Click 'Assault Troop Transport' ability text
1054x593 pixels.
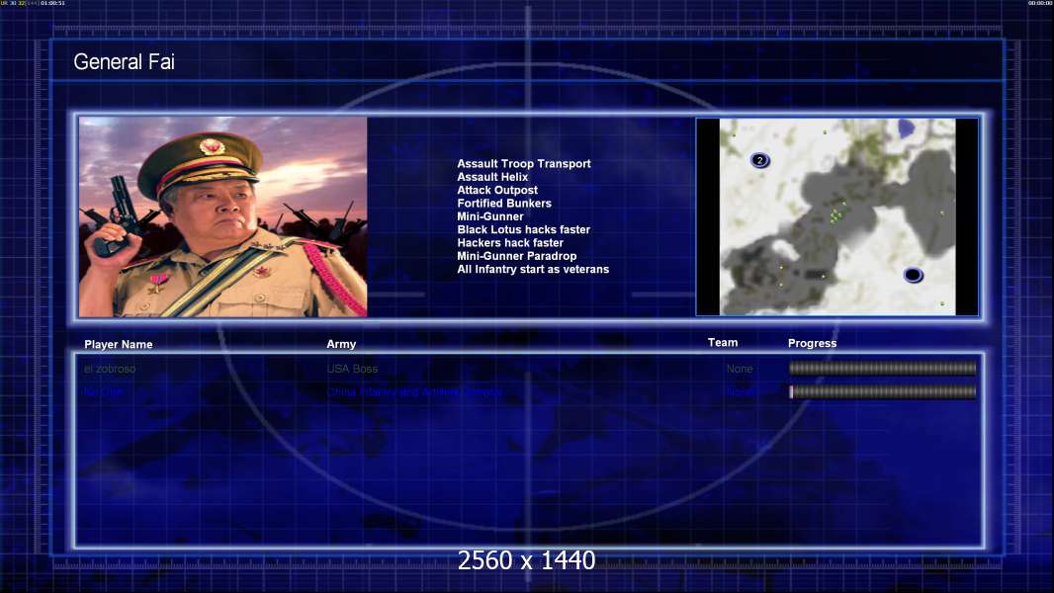click(x=524, y=163)
